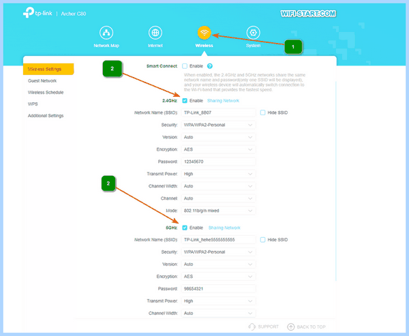Open the 2.4GHz Encryption dropdown

point(218,149)
